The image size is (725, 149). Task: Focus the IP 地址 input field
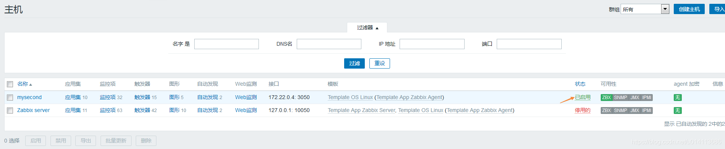point(432,44)
